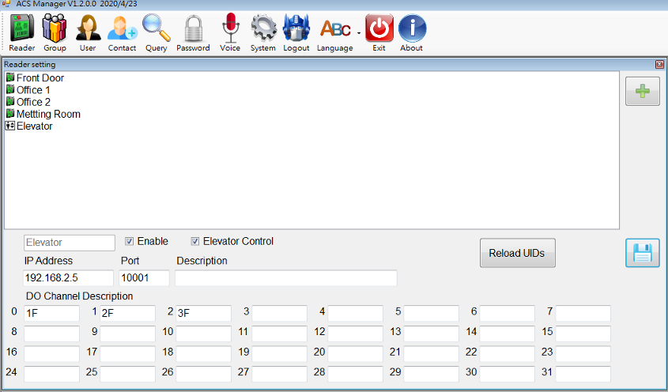The height and width of the screenshot is (392, 668).
Task: Click DO channel 0 field containing 1F
Action: (x=51, y=313)
